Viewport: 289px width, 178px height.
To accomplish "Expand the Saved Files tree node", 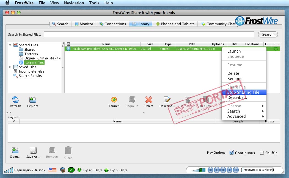I will click(x=10, y=67).
